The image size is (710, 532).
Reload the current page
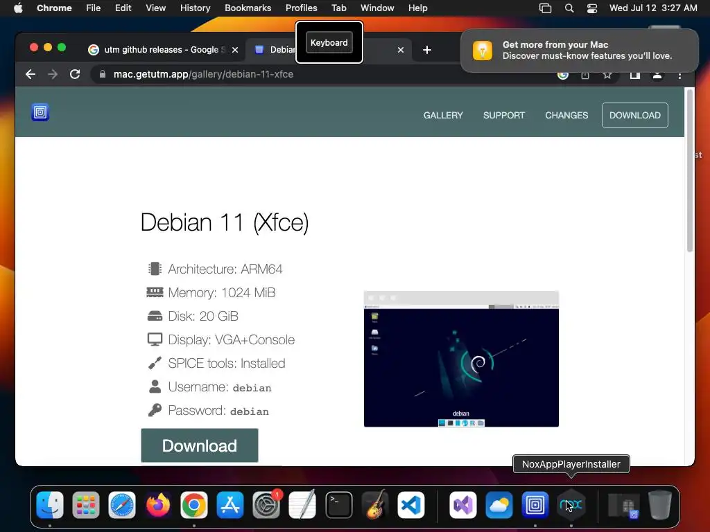tap(75, 74)
